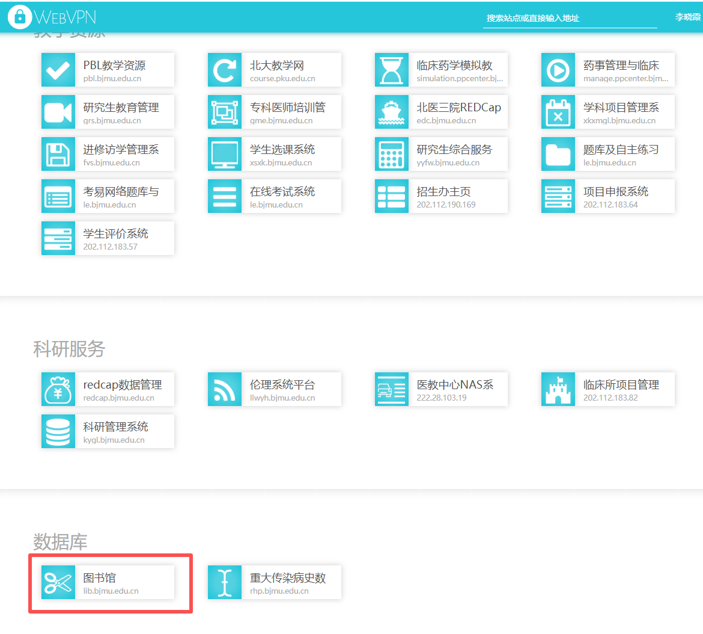Open the 学生选课系统 link
This screenshot has height=634, width=703.
282,155
